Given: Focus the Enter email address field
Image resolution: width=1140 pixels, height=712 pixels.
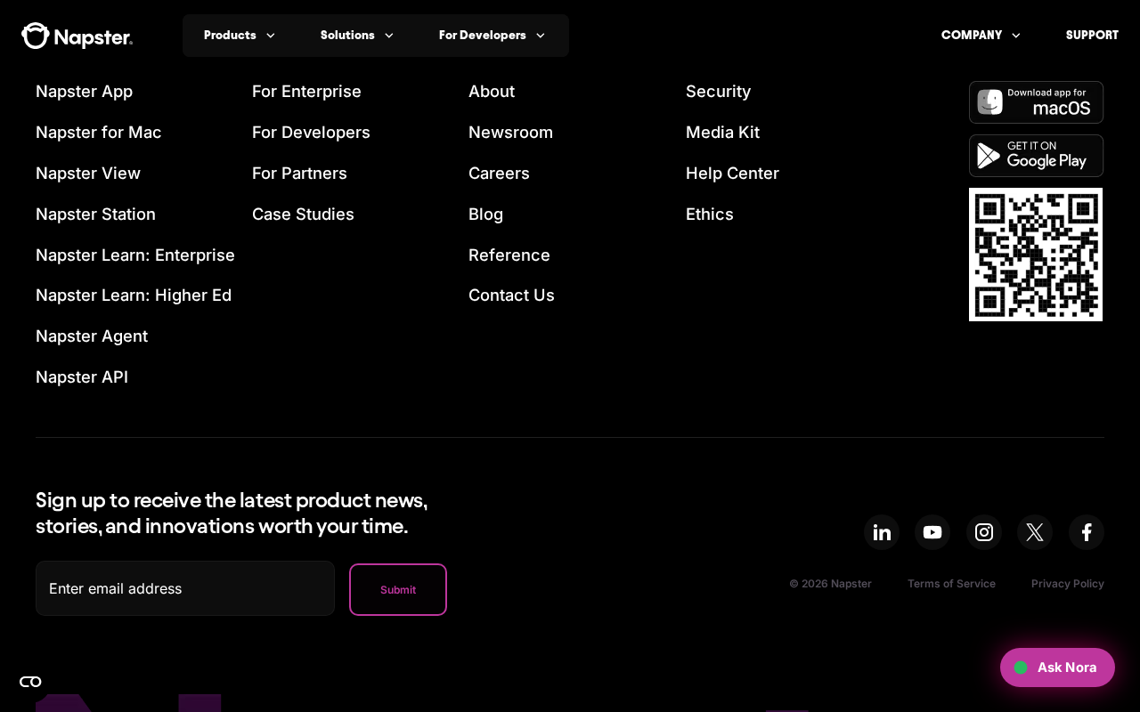Looking at the screenshot, I should pos(185,588).
